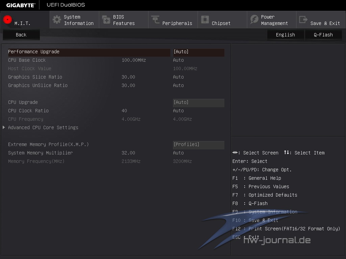Image resolution: width=346 pixels, height=259 pixels.
Task: Select the CPU Base Clock label
Action: (27, 60)
